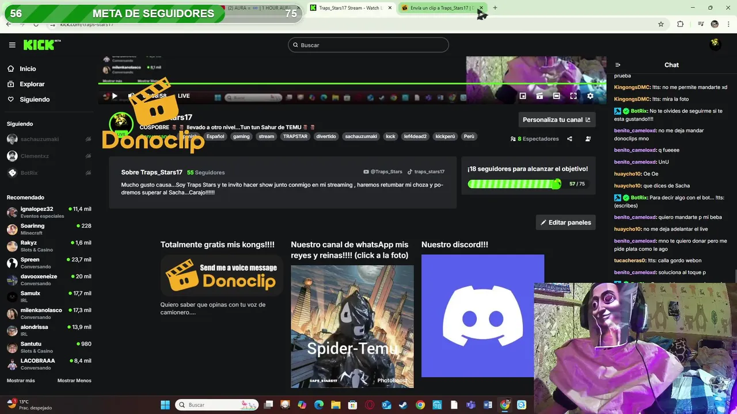
Task: Open Spider-Temu WhatsApp panel image
Action: pyautogui.click(x=352, y=327)
